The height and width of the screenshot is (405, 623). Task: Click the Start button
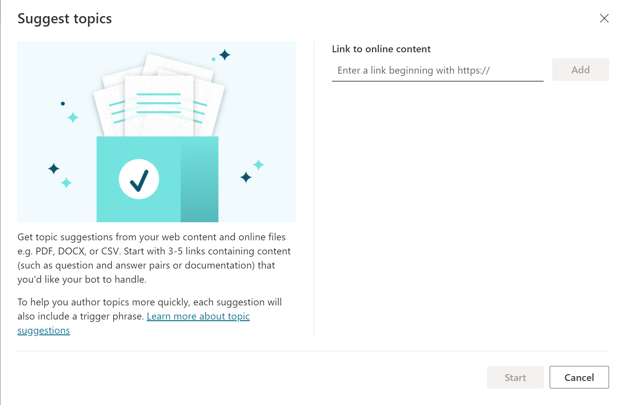pos(515,377)
